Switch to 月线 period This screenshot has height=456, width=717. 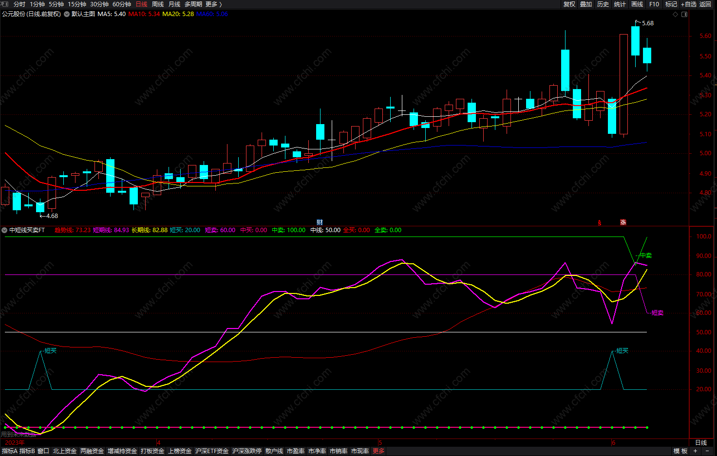174,4
